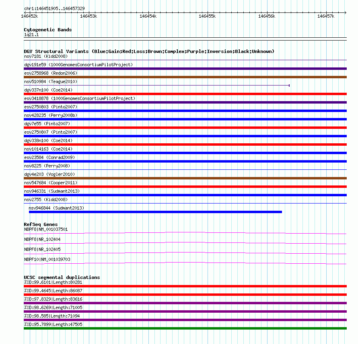Image resolution: width=358 pixels, height=344 pixels.
Task: Click the esv23584 (Conrad2009) label
Action: pyautogui.click(x=49, y=157)
